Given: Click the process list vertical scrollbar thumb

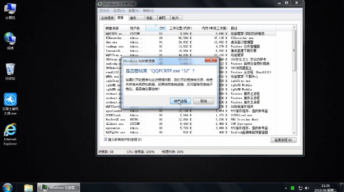Looking at the screenshot, I should tap(294, 50).
